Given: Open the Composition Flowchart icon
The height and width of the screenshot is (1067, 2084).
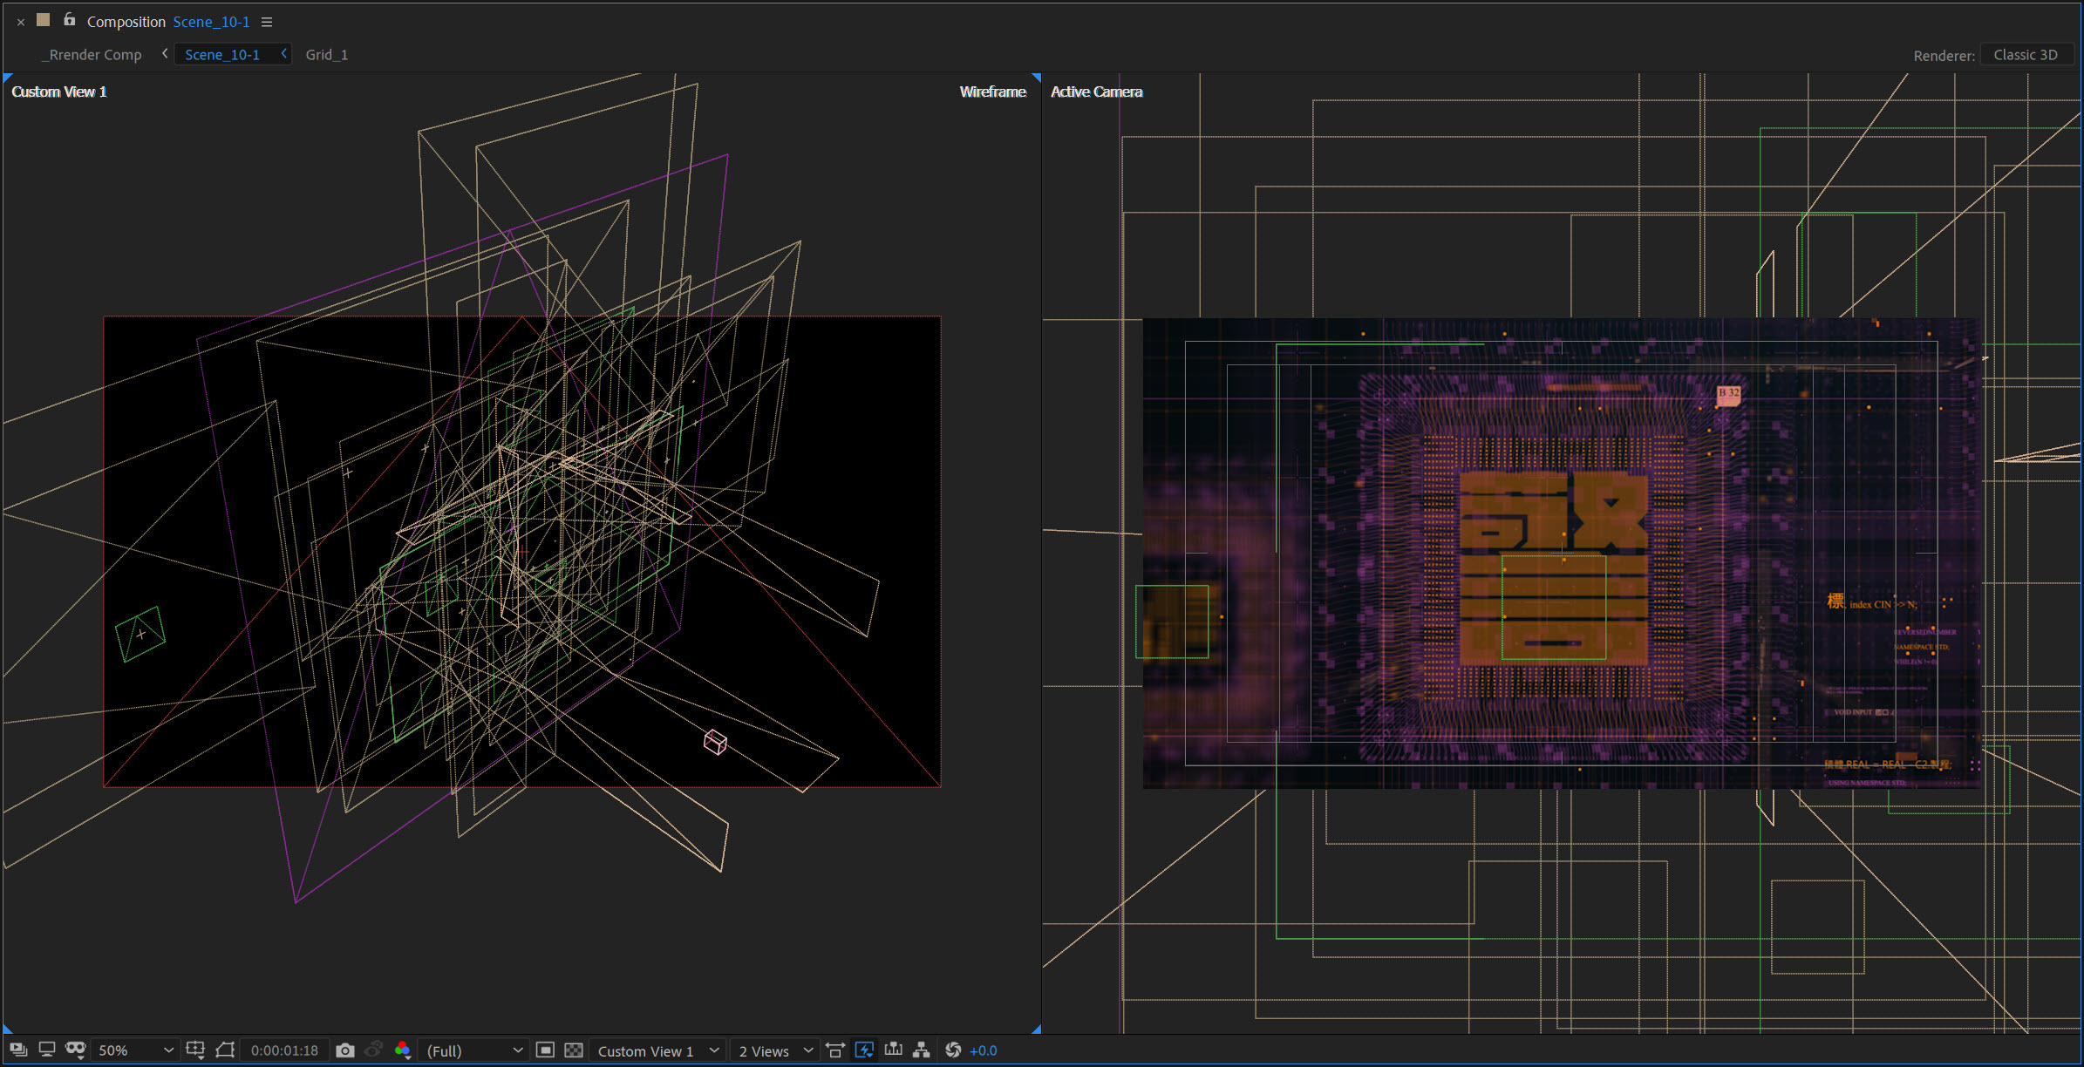Looking at the screenshot, I should 922,1050.
